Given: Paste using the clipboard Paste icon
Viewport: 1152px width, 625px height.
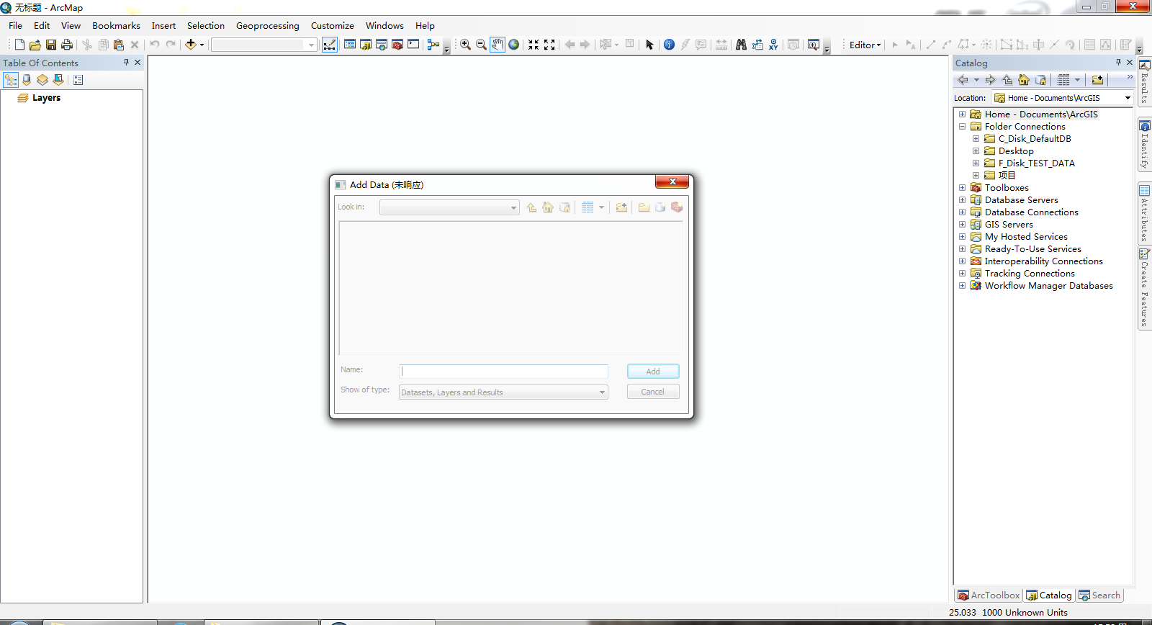Looking at the screenshot, I should (119, 45).
